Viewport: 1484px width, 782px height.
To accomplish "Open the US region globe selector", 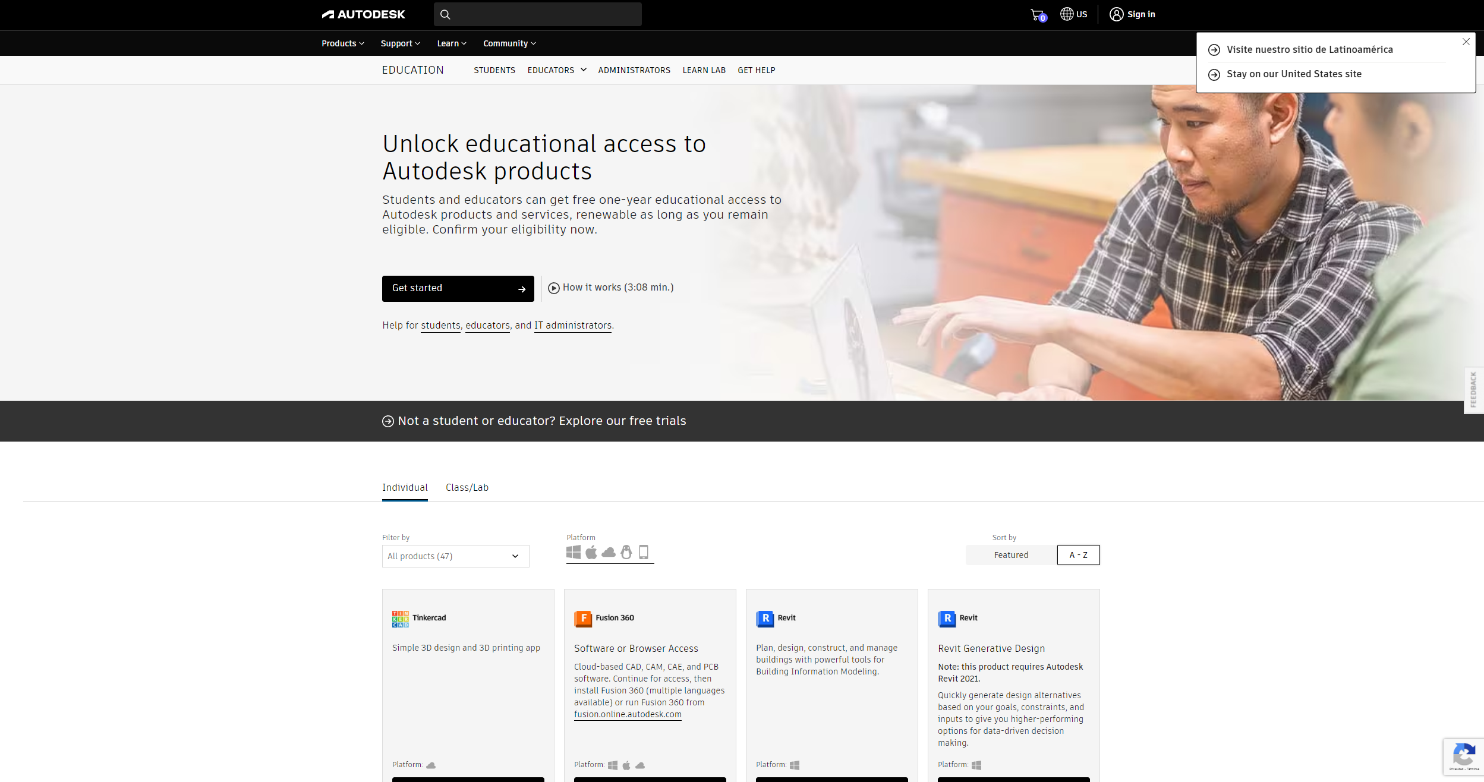I will pos(1073,14).
